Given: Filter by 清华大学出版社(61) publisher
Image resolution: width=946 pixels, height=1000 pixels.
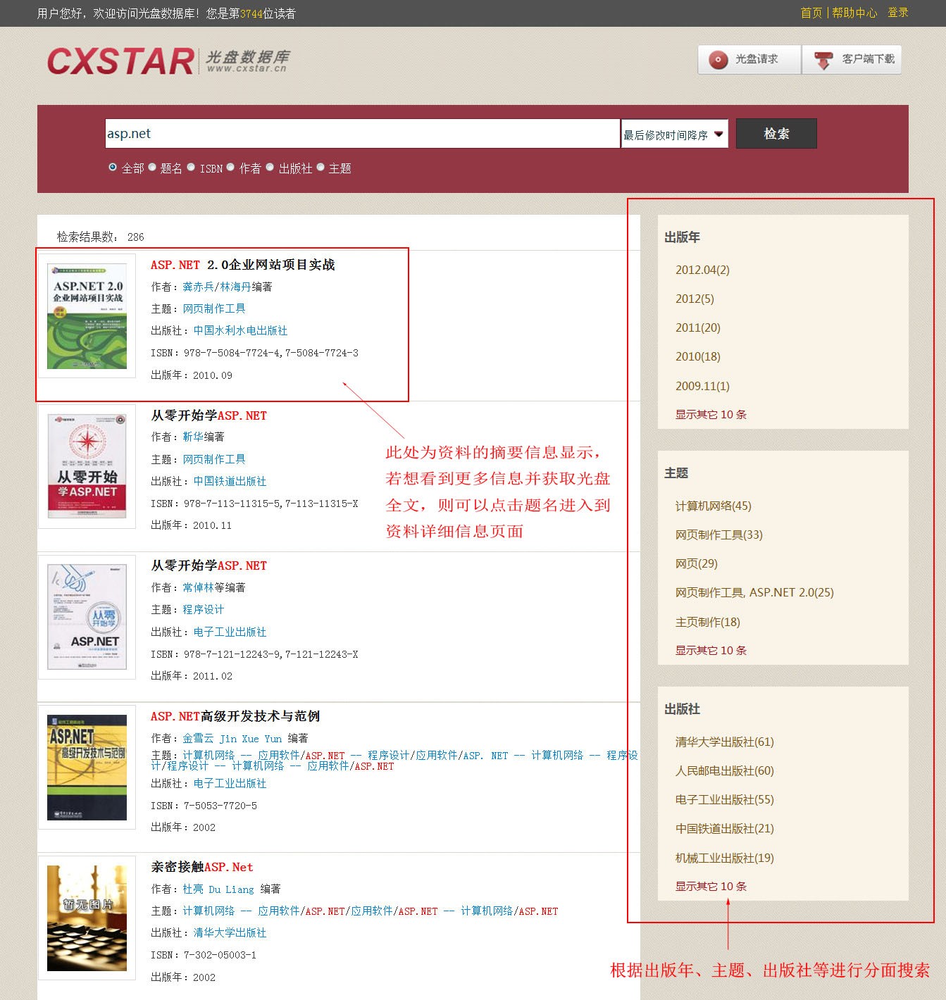Looking at the screenshot, I should [x=724, y=742].
